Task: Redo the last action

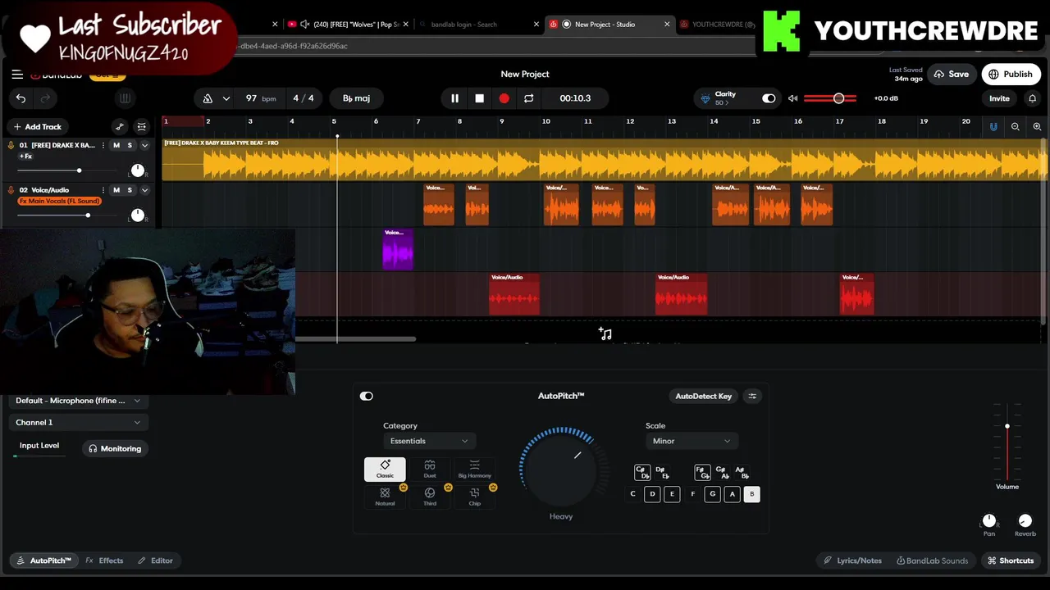Action: [45, 98]
